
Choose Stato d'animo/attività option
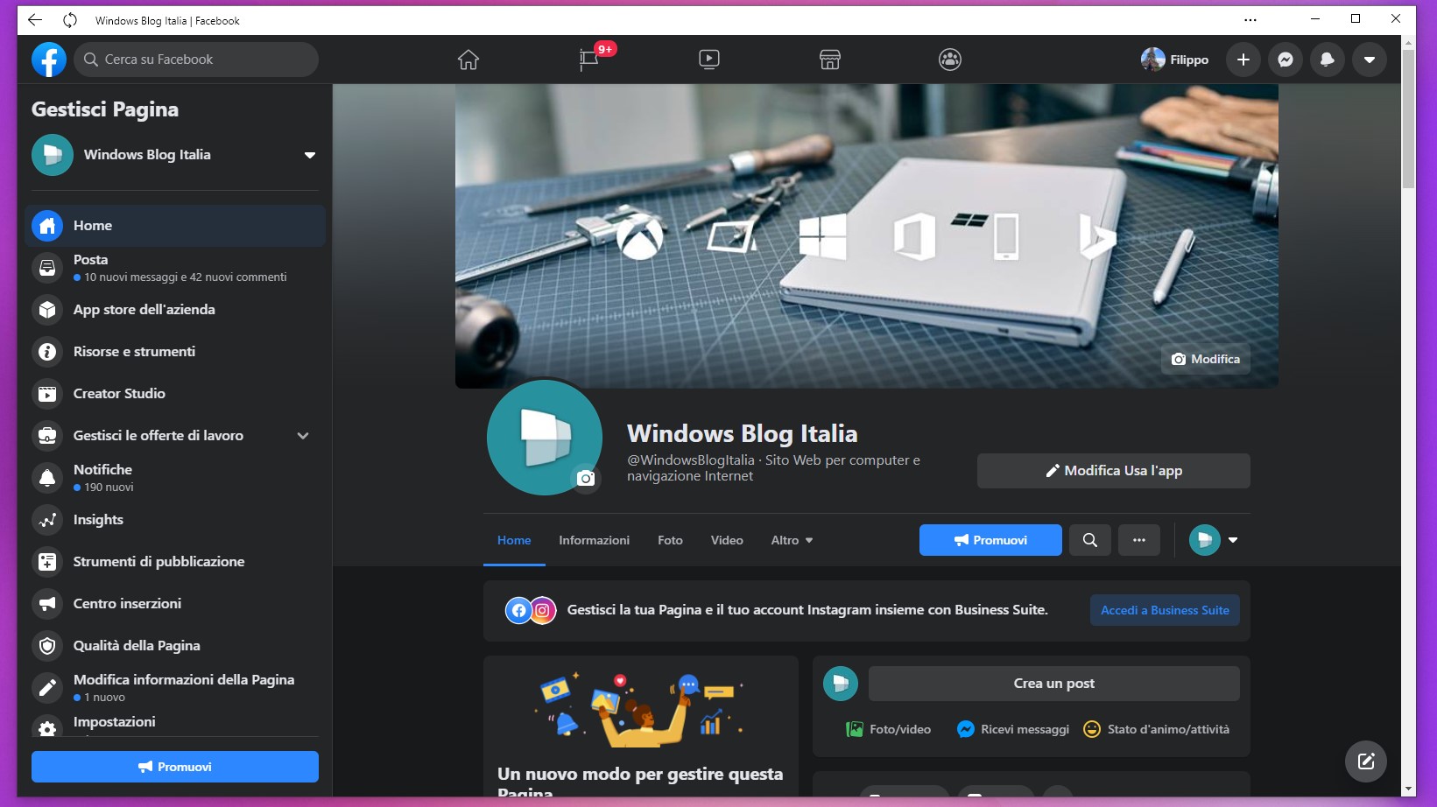[x=1156, y=729]
